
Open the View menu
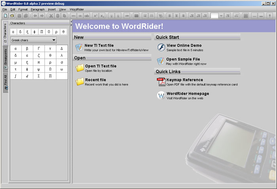point(63,10)
